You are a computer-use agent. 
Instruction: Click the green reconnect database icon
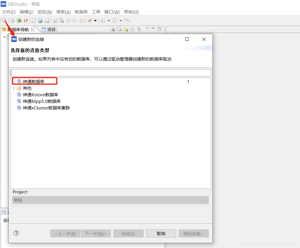click(x=19, y=21)
